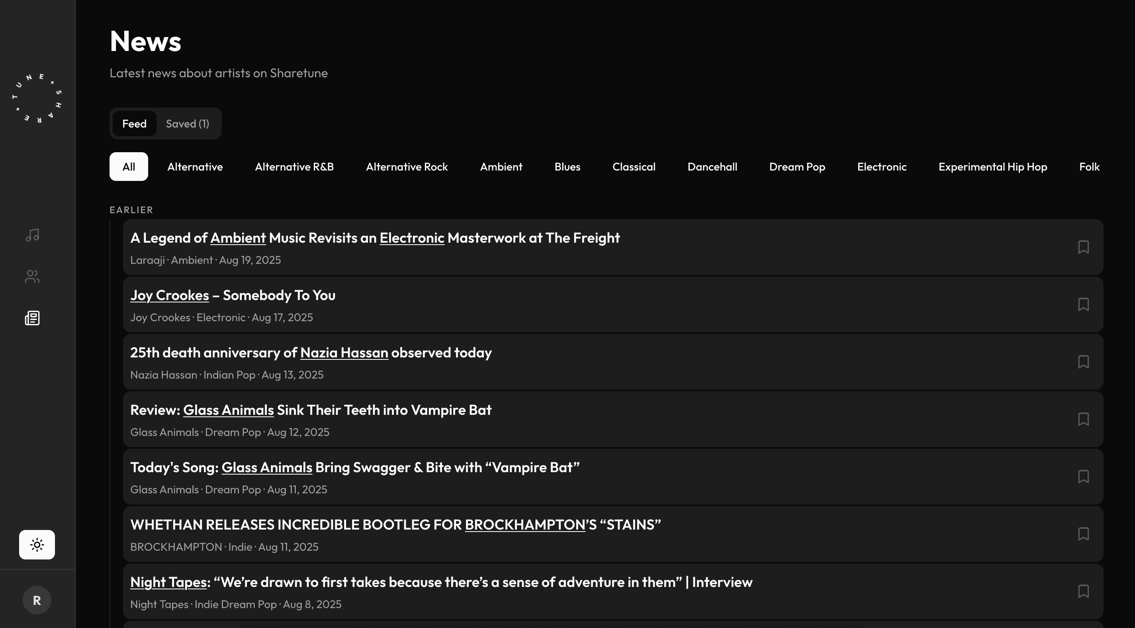Open Electronic link in Laraaji headline
This screenshot has width=1135, height=628.
[412, 238]
